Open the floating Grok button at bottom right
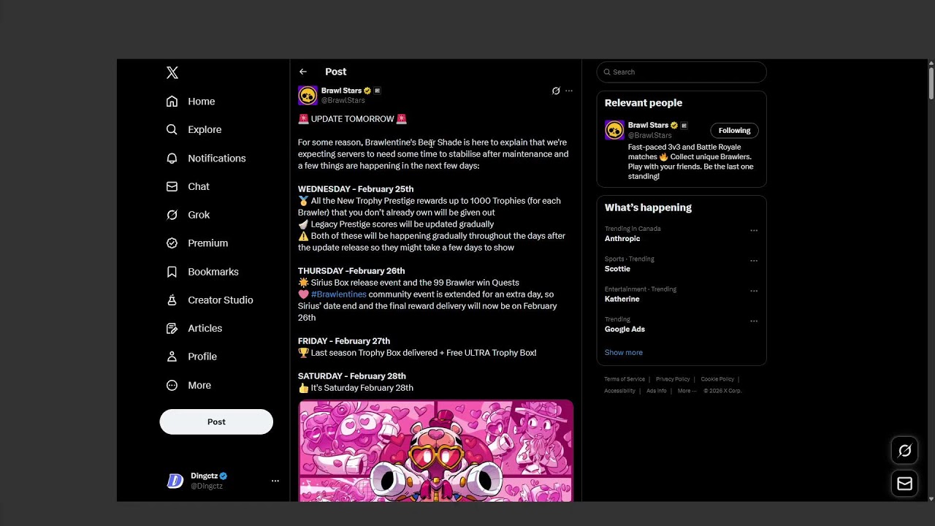935x526 pixels. [904, 451]
